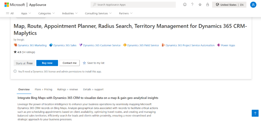
Task: Open the user account avatar
Action: (x=253, y=5)
